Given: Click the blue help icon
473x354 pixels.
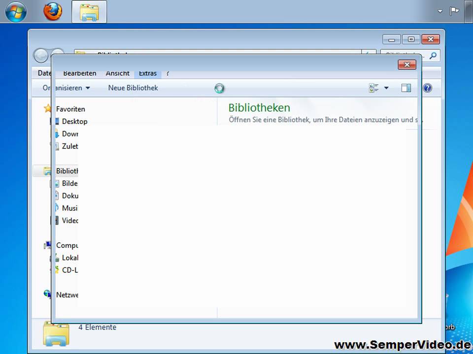Looking at the screenshot, I should 428,88.
